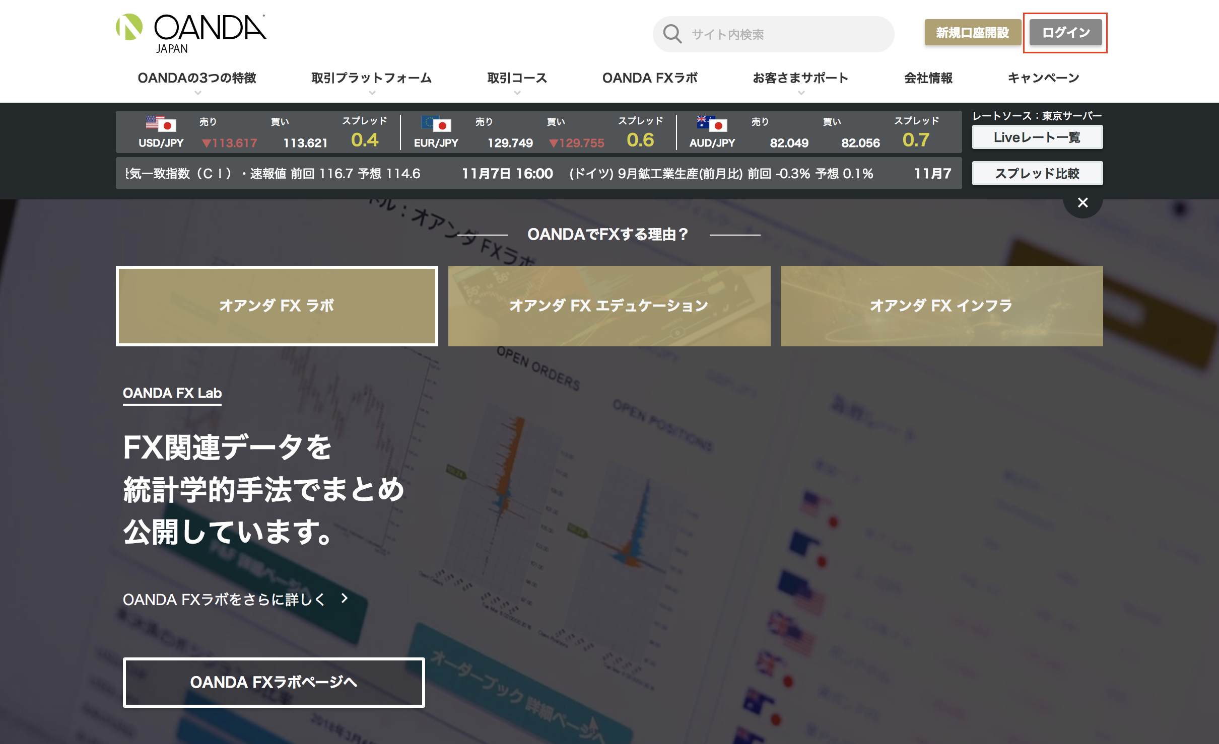Screen dimensions: 1219x744
Task: Follow OANDA FXラボをさらに詳しく link
Action: 224,600
